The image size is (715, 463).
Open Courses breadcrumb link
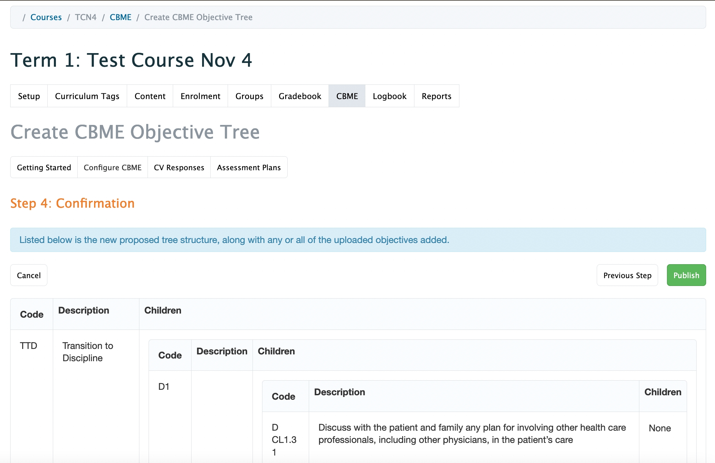[x=46, y=17]
